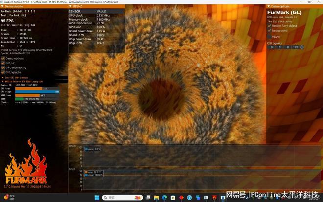323x202 pixels.
Task: Click the first OSI bgcolor value field
Action: click(x=271, y=47)
